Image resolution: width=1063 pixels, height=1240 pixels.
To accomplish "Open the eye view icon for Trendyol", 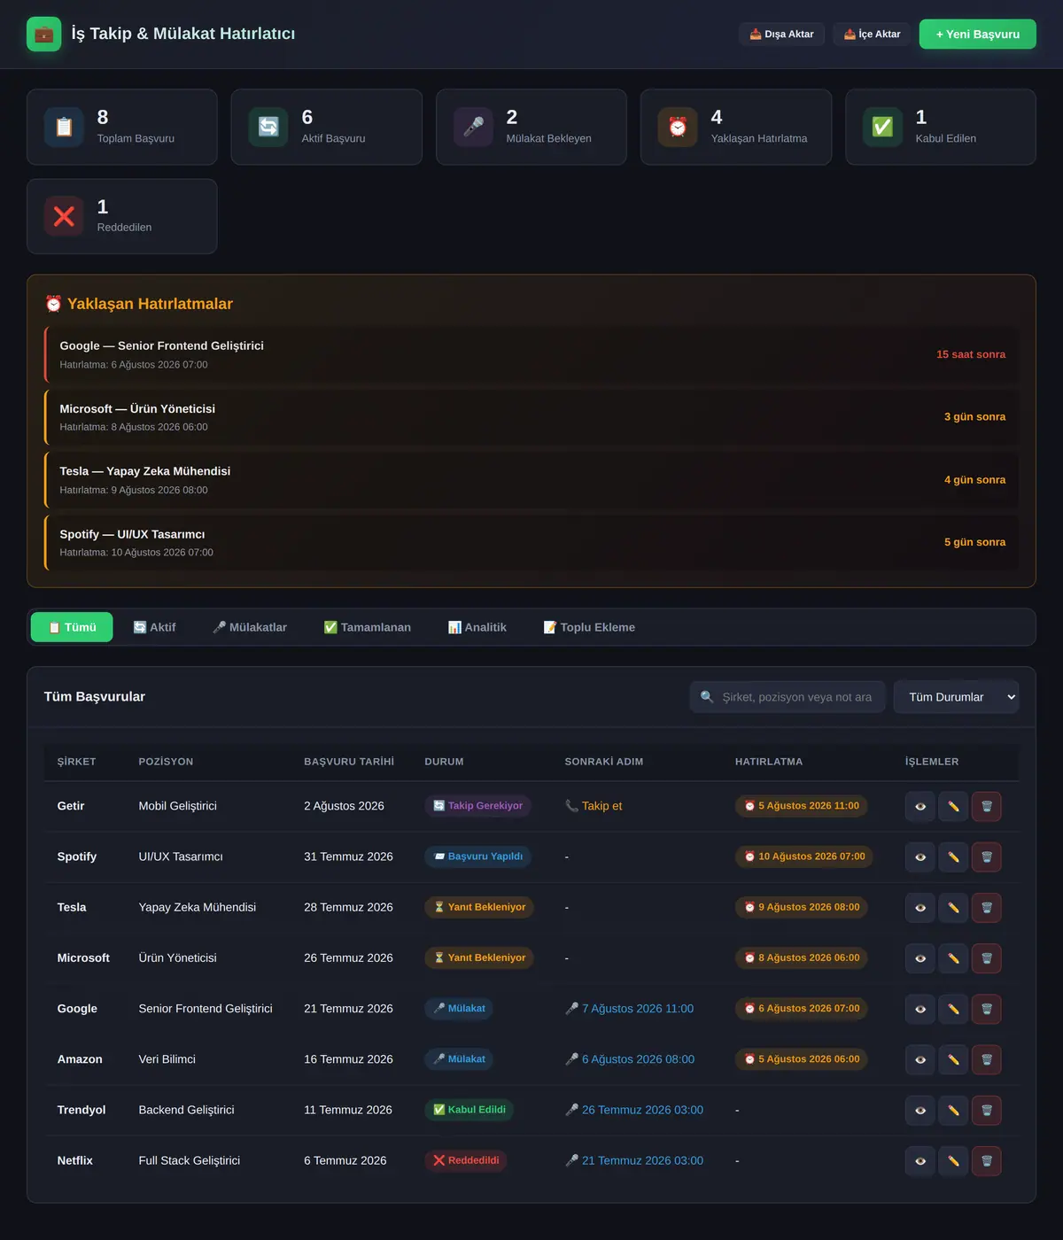I will pos(919,1110).
